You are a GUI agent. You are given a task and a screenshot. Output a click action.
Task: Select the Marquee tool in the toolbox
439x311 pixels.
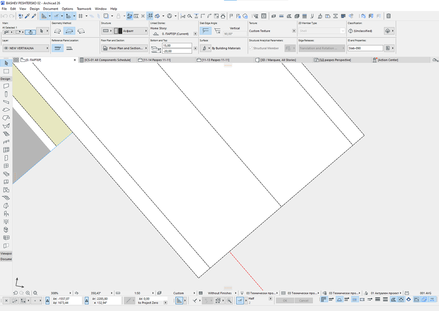point(6,71)
